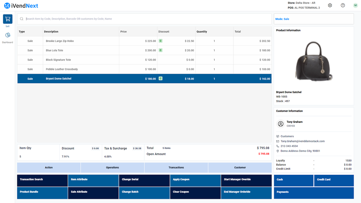Viewport: 361px width, 203px height.
Task: Click Start Manager Override button
Action: [x=246, y=180]
